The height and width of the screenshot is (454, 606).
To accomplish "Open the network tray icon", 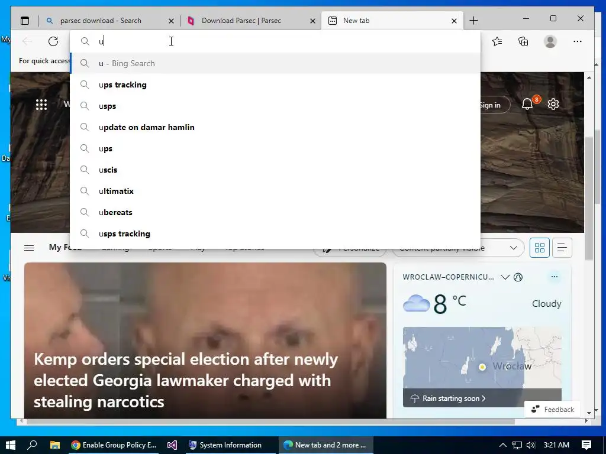I will [x=517, y=445].
